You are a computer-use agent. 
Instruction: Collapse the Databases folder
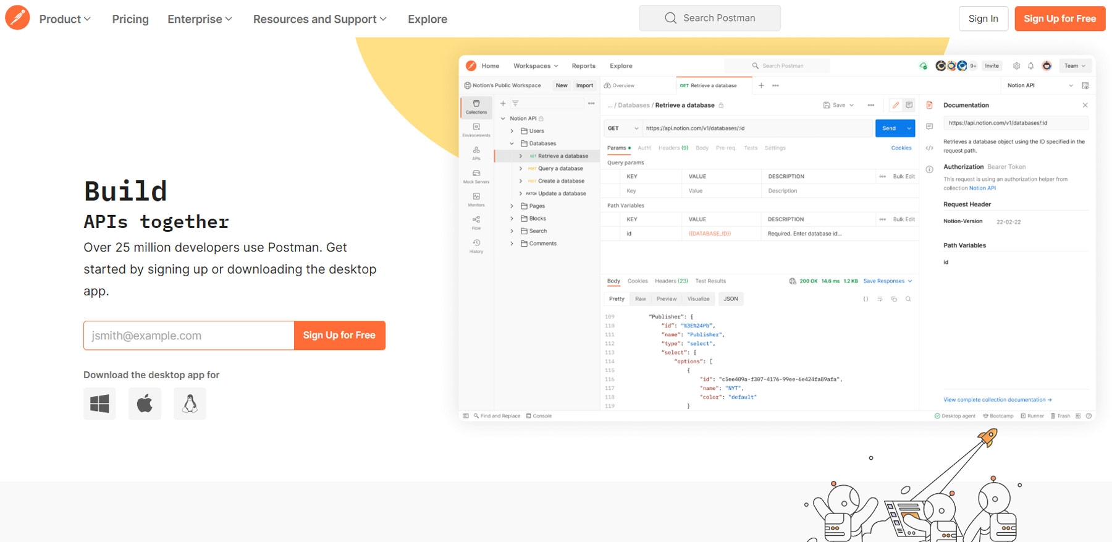tap(512, 143)
